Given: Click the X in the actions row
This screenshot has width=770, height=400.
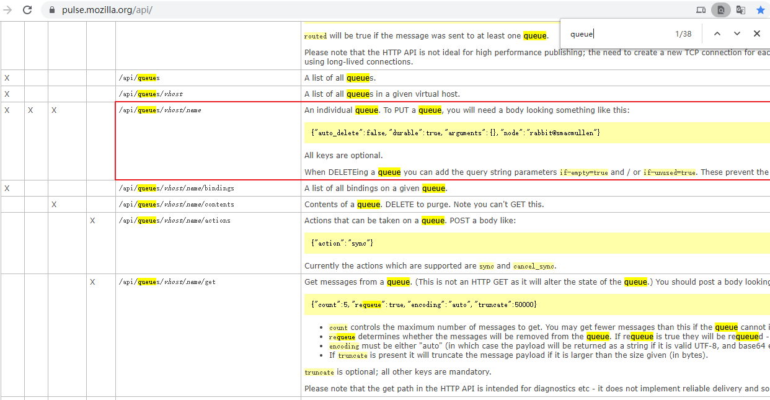Looking at the screenshot, I should point(92,220).
